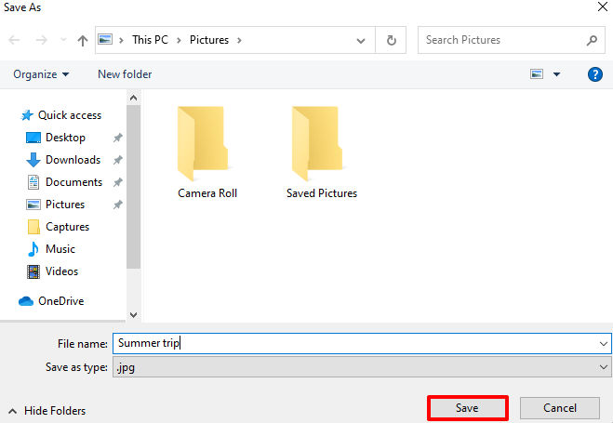
Task: Open the Organize menu
Action: point(41,74)
